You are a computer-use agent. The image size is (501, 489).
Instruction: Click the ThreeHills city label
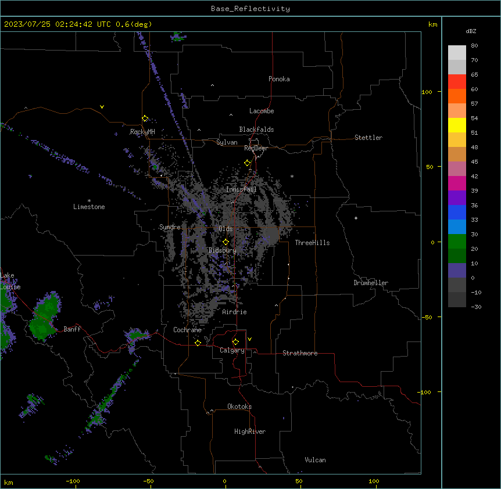coord(312,243)
